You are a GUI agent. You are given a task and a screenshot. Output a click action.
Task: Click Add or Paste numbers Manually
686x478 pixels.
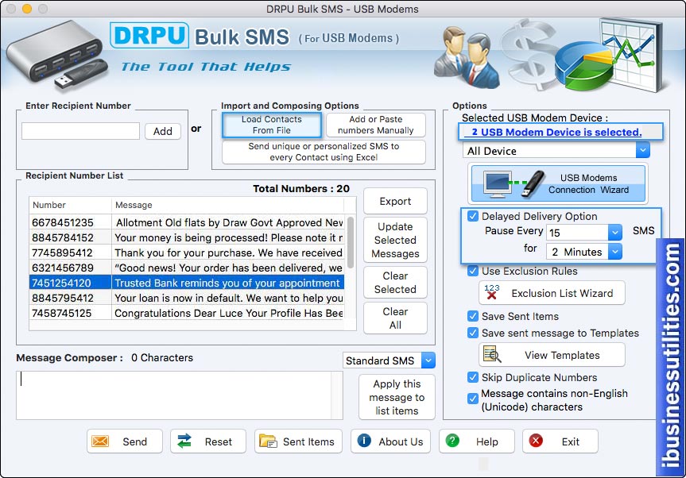coord(376,125)
